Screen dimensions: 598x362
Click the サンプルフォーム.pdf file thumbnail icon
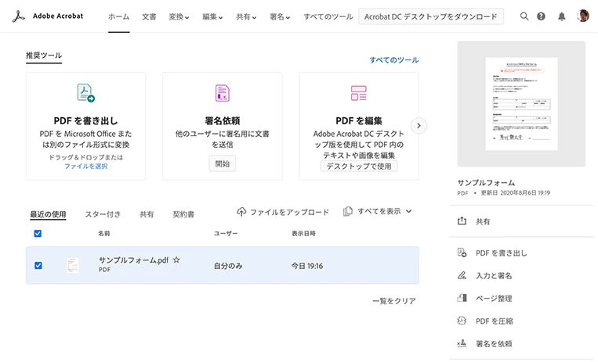tap(72, 265)
